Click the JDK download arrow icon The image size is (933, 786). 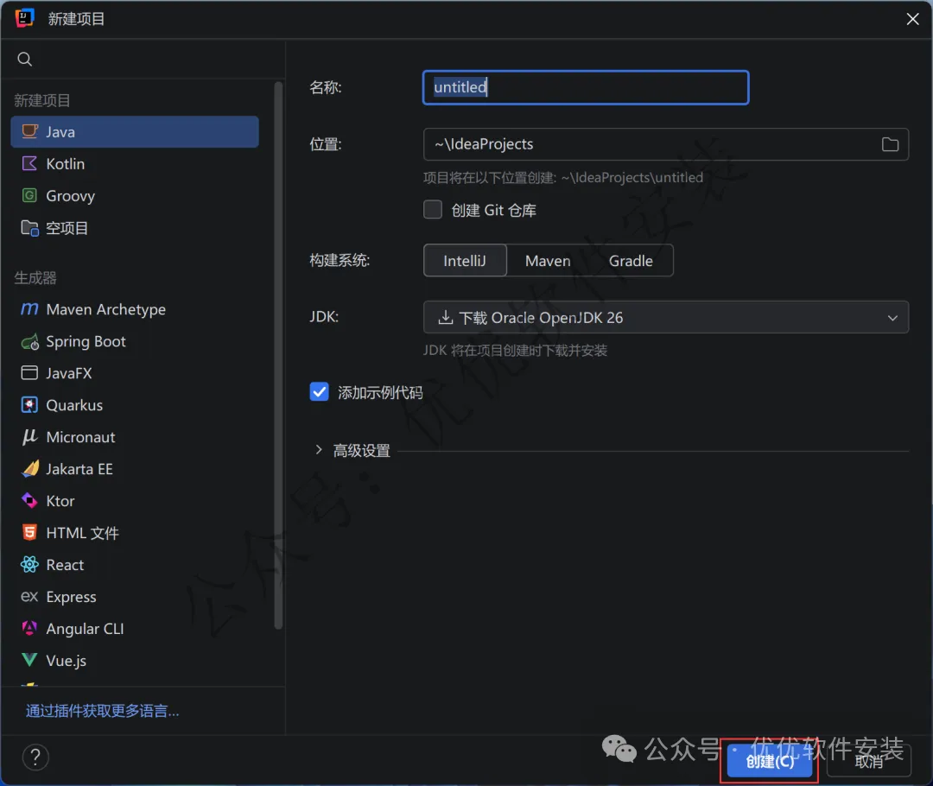click(446, 317)
